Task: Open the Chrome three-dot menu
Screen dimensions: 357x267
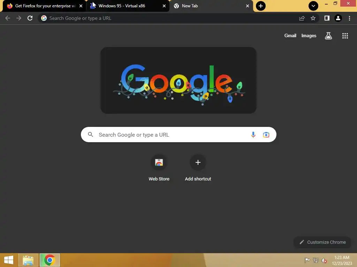Action: pos(349,18)
